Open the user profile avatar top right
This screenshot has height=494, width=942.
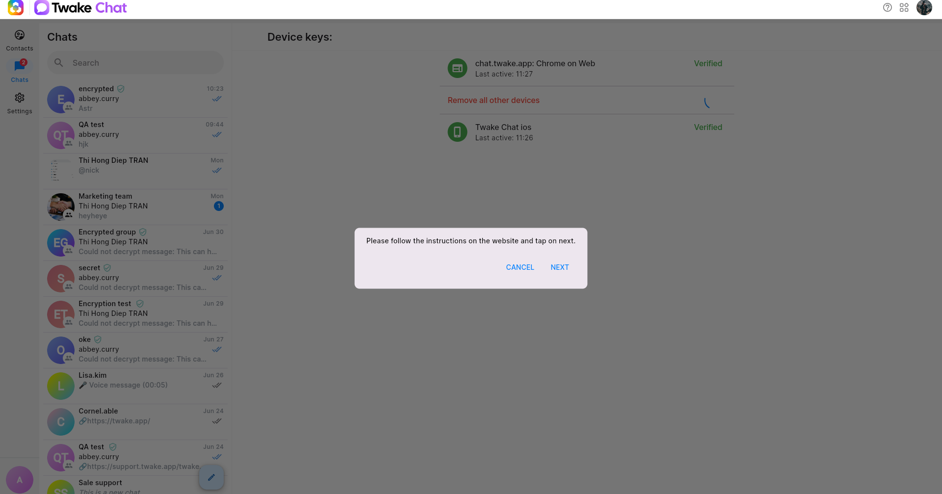pos(924,7)
